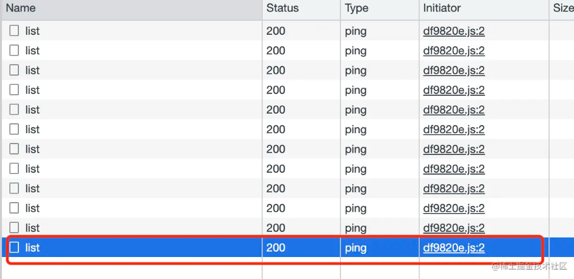This screenshot has width=574, height=279.
Task: Sort requests by the Name column header
Action: pos(21,9)
